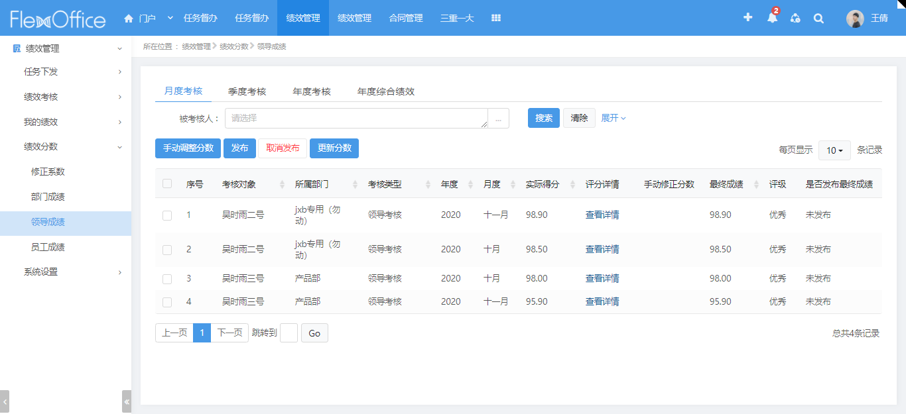This screenshot has width=906, height=414.
Task: Click the 被考核人 selection input field
Action: coord(356,119)
